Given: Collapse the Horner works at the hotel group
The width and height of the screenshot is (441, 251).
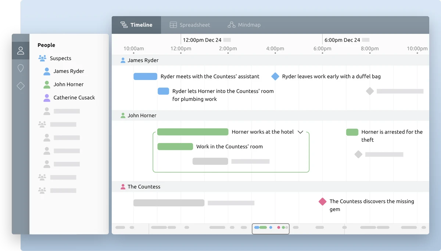Looking at the screenshot, I should click(x=300, y=132).
